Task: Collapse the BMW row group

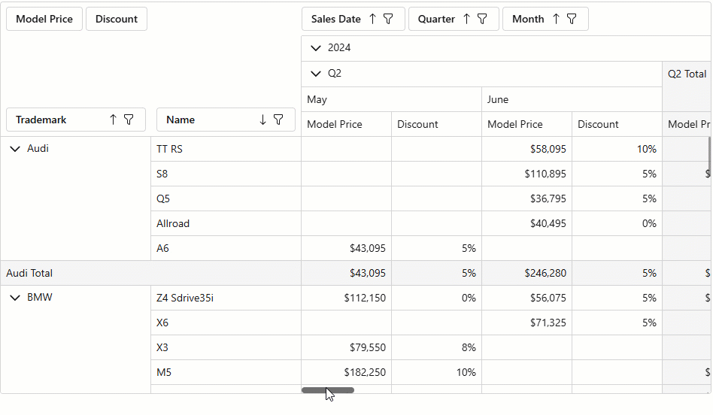Action: (x=15, y=298)
